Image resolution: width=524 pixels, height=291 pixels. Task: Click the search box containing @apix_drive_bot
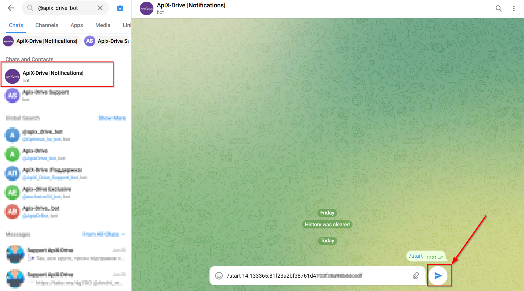(65, 8)
